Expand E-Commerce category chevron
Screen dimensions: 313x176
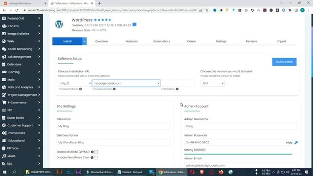coord(39,102)
